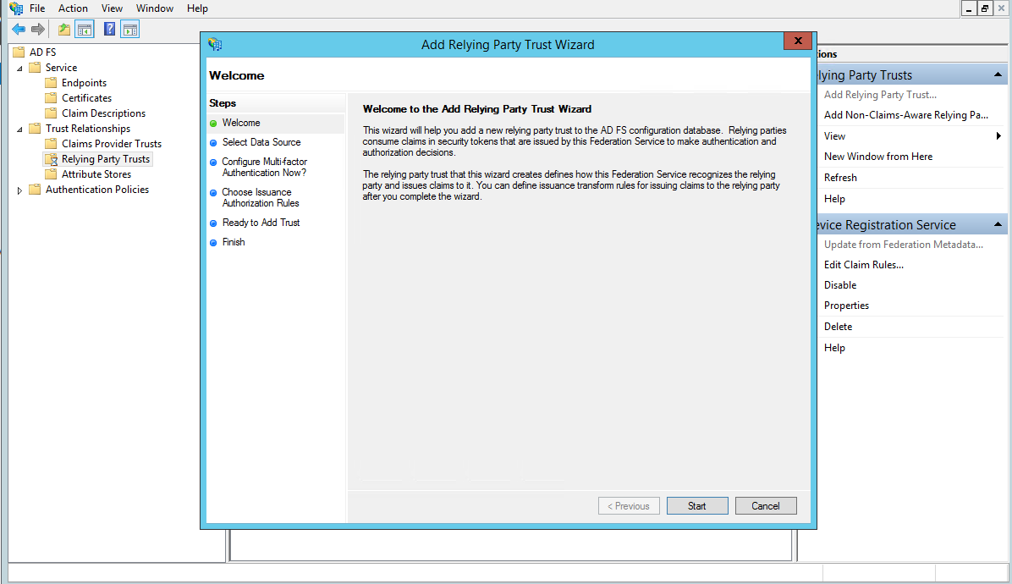Click the Attribute Stores folder icon

click(51, 174)
